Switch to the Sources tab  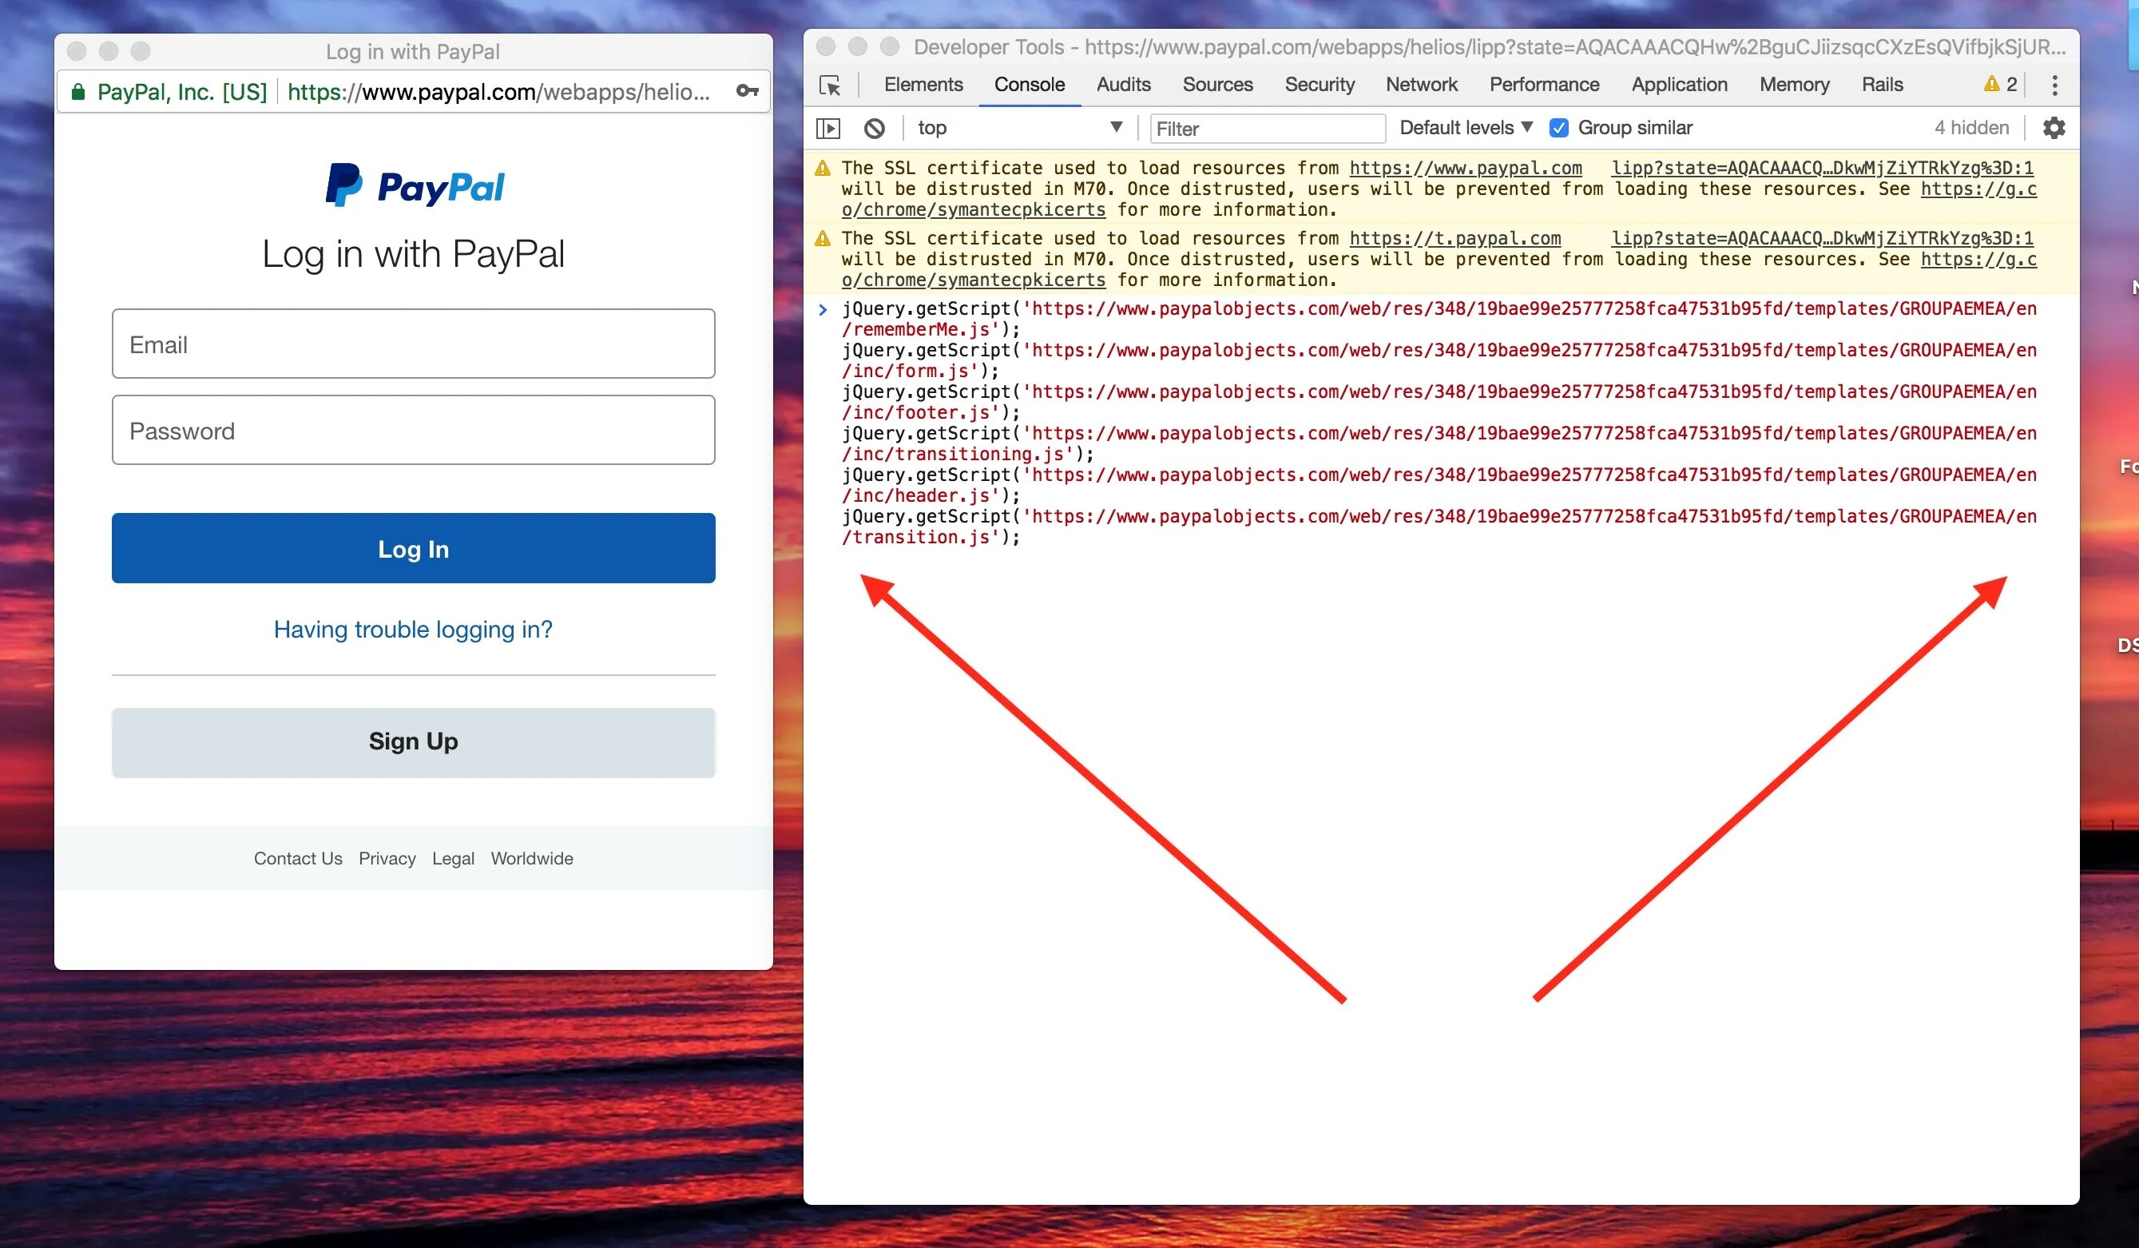click(1217, 85)
